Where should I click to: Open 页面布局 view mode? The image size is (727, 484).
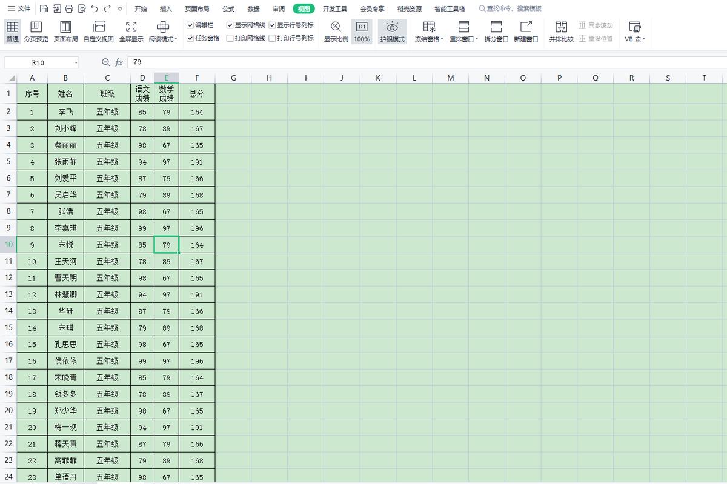click(65, 30)
